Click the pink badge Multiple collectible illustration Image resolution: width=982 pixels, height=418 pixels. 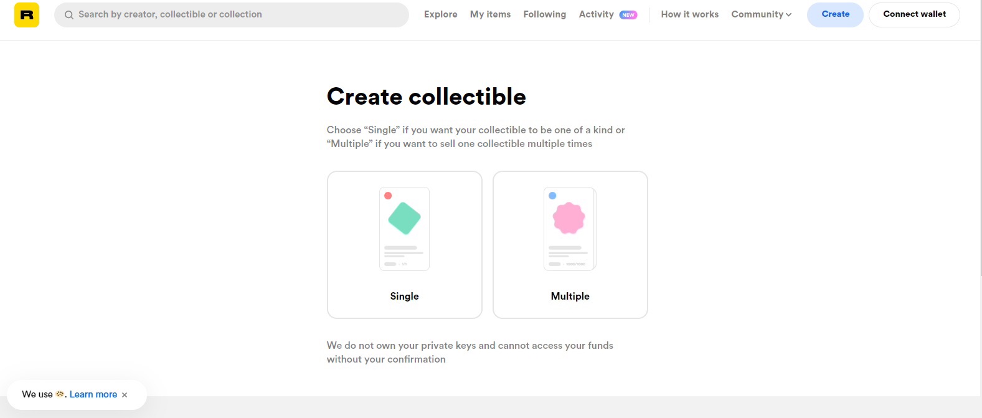pos(569,218)
